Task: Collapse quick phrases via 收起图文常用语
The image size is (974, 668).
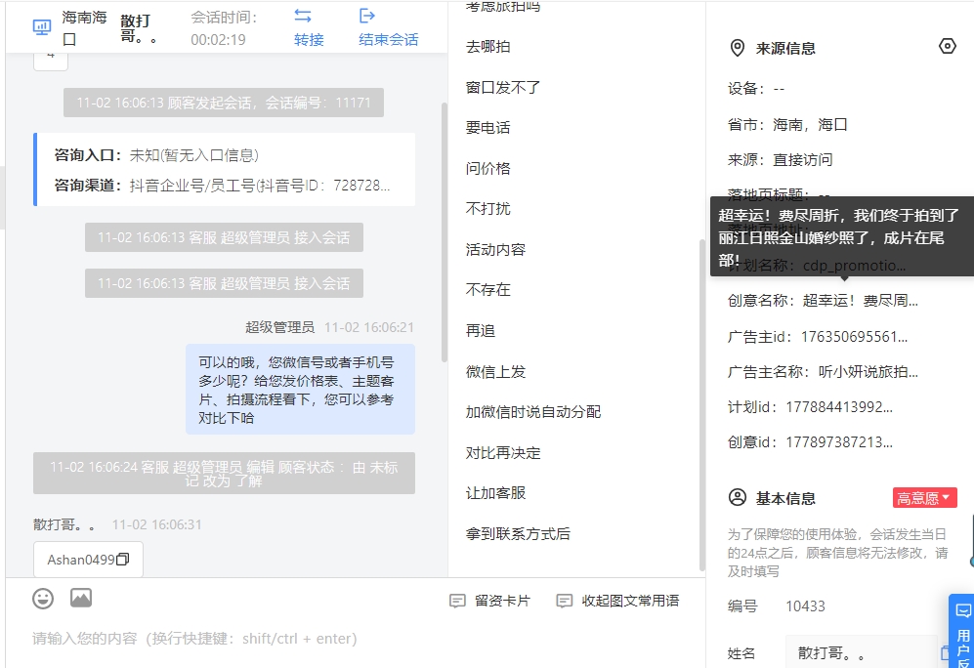Action: 618,601
